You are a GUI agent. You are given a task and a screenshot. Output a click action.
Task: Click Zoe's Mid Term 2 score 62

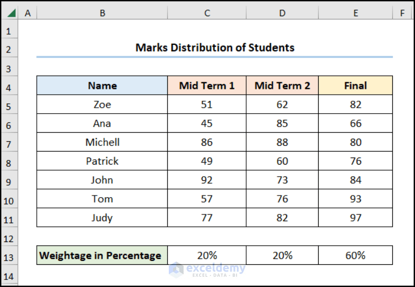pyautogui.click(x=282, y=105)
